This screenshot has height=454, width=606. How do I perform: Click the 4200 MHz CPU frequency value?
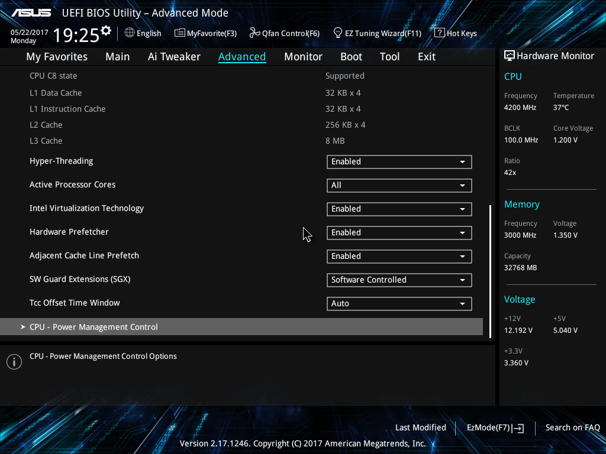point(520,108)
